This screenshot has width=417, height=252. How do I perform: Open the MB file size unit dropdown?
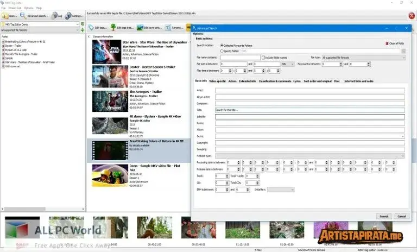[288, 64]
